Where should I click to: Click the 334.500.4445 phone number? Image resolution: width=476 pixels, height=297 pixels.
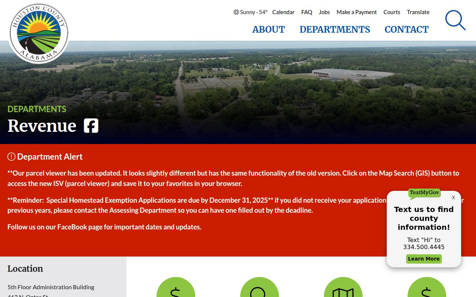pos(424,247)
